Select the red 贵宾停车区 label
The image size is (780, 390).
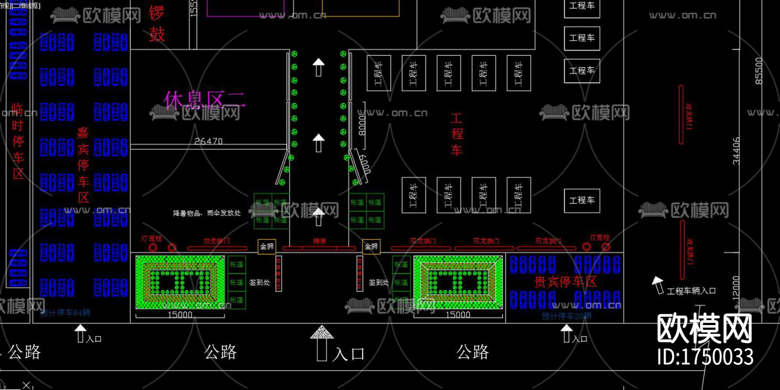[565, 282]
